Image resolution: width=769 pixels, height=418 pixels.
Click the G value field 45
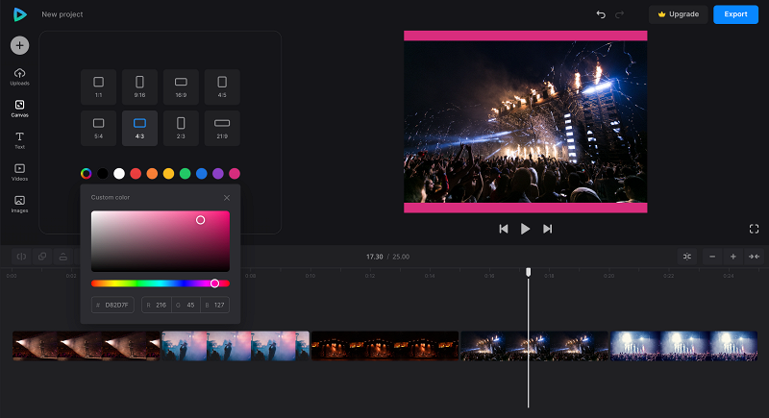[x=186, y=305]
